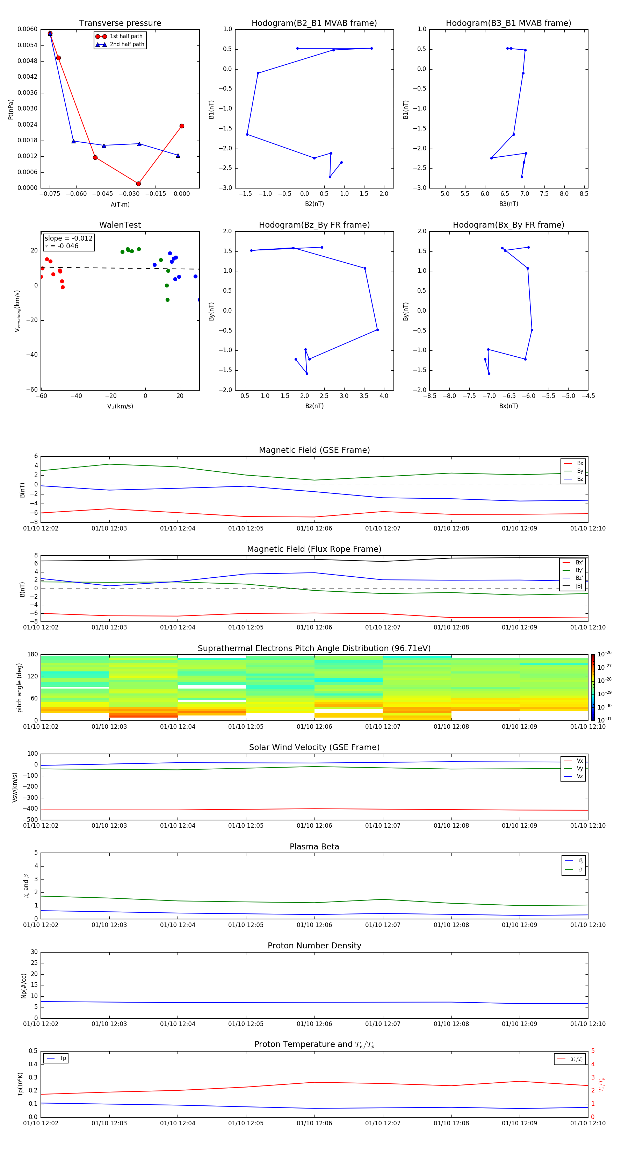
Task: Click the '10^-26' colorbar label
Action: (605, 654)
